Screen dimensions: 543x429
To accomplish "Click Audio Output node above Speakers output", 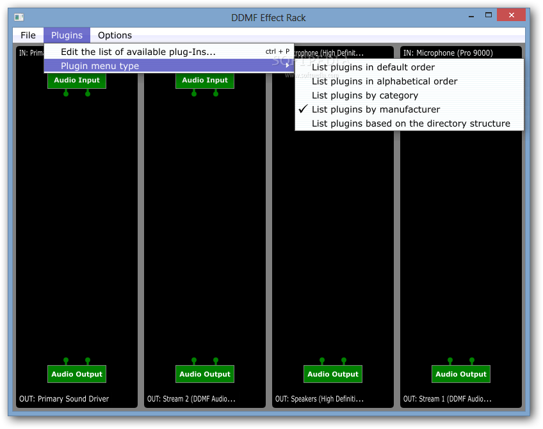I will 333,374.
